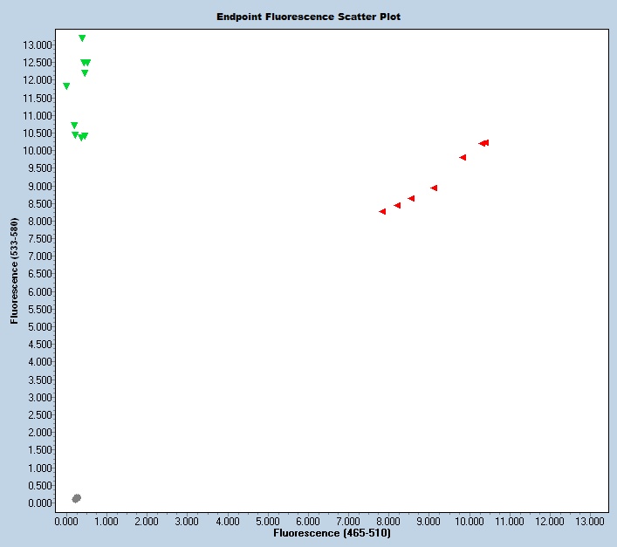Click the 0.000 tick label on x-axis
This screenshot has width=617, height=547.
(x=66, y=521)
